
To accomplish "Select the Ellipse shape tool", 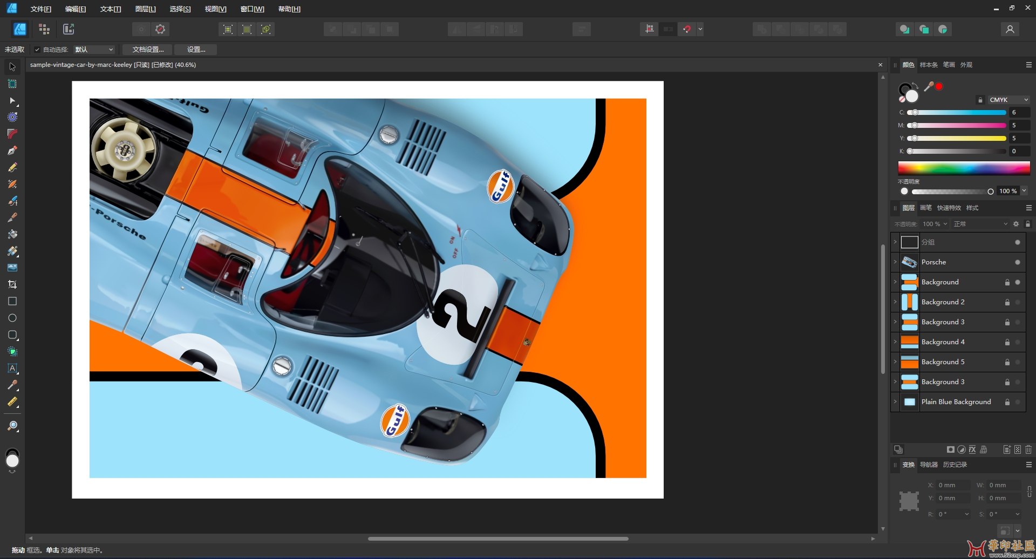I will point(12,318).
